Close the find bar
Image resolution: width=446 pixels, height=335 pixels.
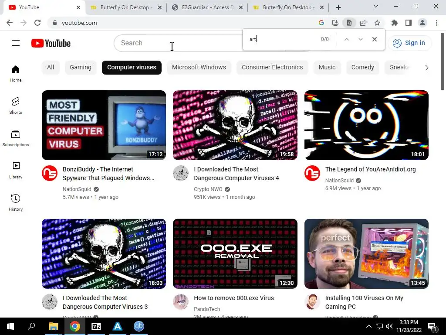[x=375, y=39]
